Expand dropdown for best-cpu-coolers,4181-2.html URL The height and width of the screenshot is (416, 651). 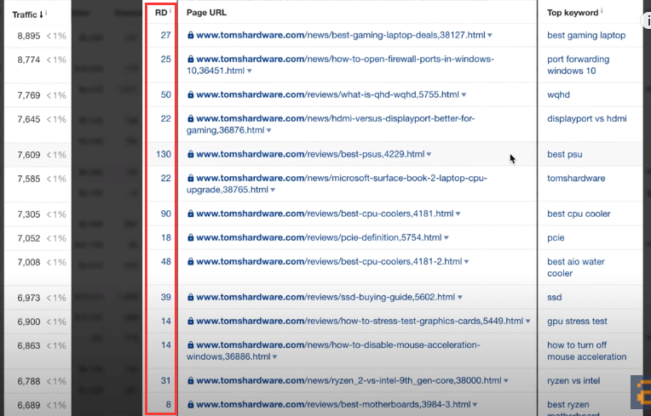tap(466, 262)
